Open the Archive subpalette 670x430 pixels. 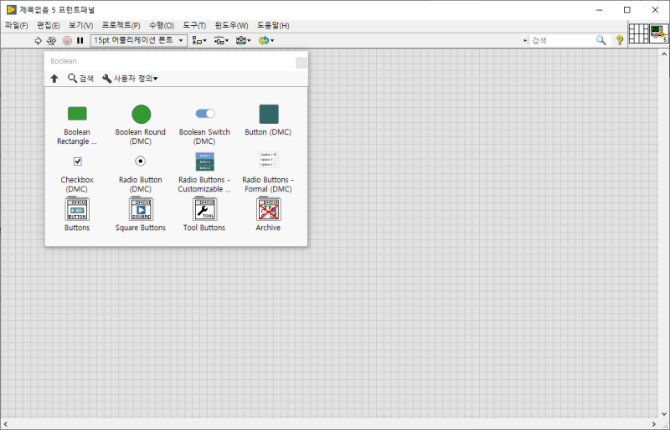[x=268, y=214]
